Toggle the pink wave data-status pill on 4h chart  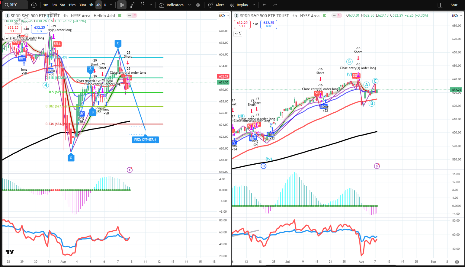click(x=339, y=15)
